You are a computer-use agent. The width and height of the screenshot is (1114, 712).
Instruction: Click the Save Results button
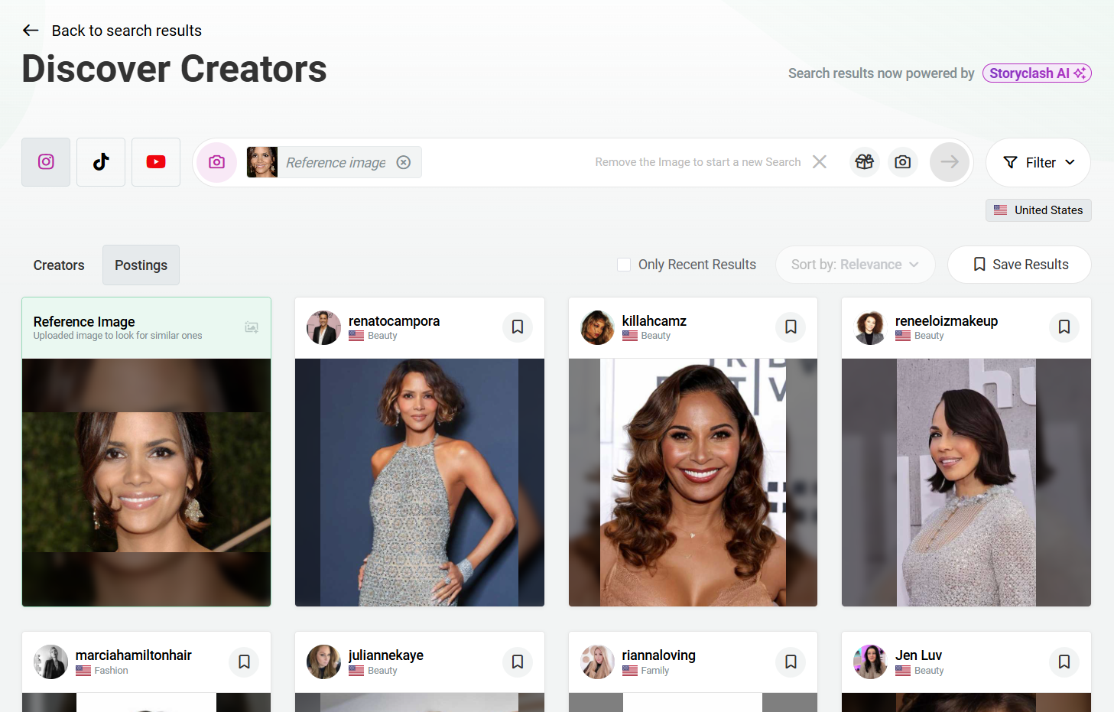(1019, 265)
